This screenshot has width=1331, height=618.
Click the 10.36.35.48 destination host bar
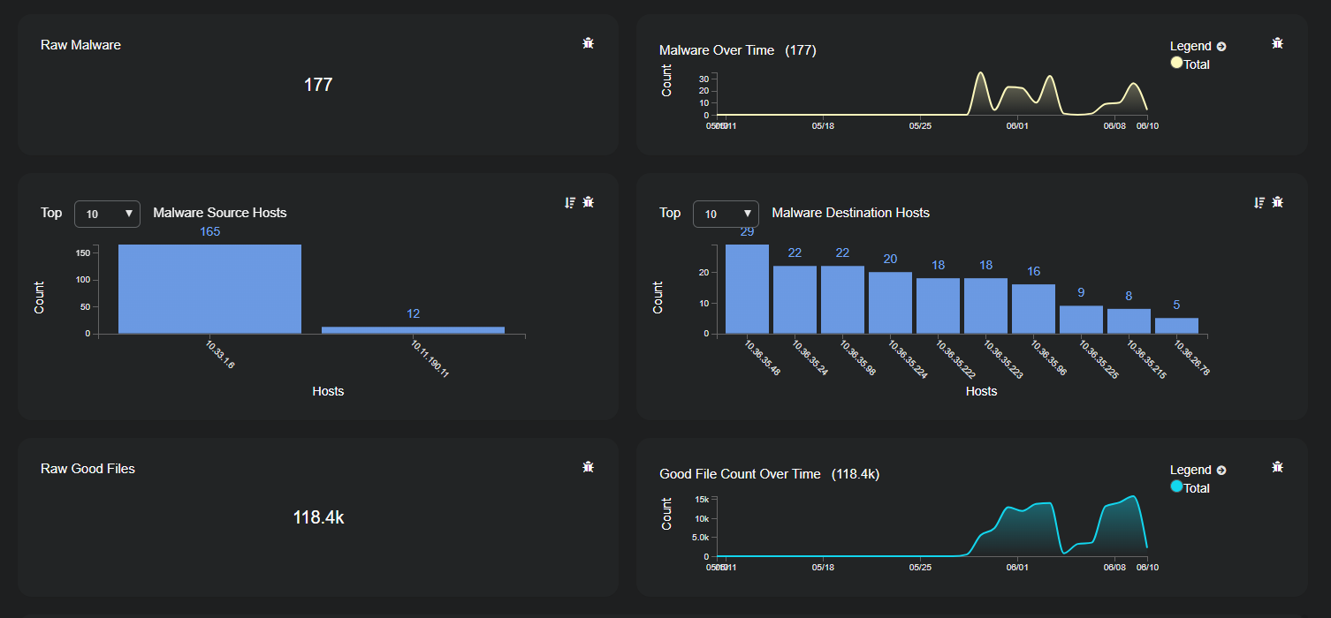747,289
